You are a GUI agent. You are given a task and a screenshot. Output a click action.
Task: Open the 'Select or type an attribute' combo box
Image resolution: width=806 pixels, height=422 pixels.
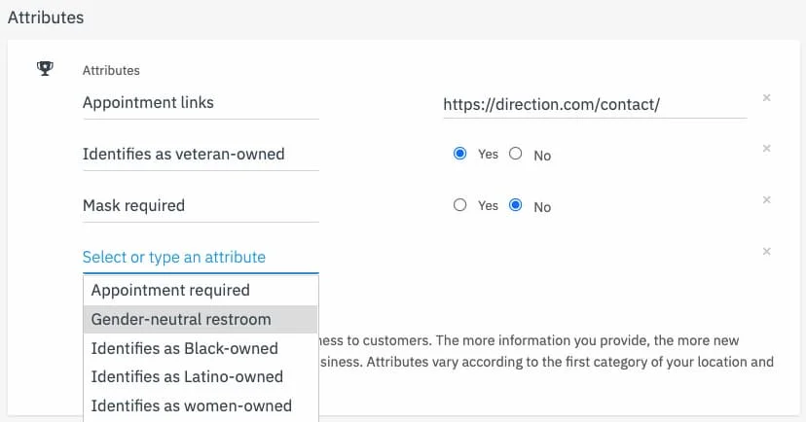click(x=200, y=258)
